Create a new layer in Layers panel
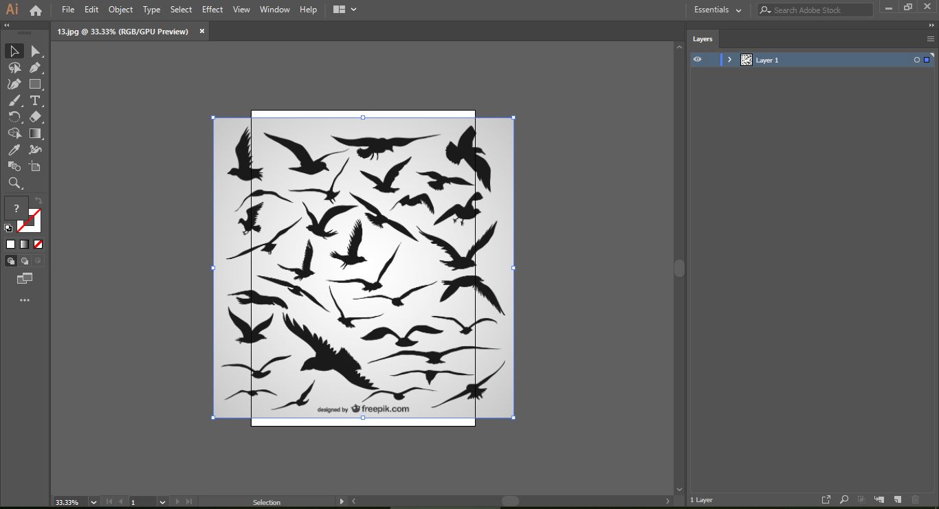 (897, 499)
